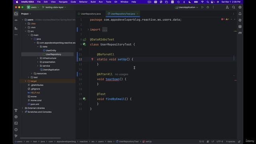Click the run gutter icon beside findByEmail

coord(84,99)
